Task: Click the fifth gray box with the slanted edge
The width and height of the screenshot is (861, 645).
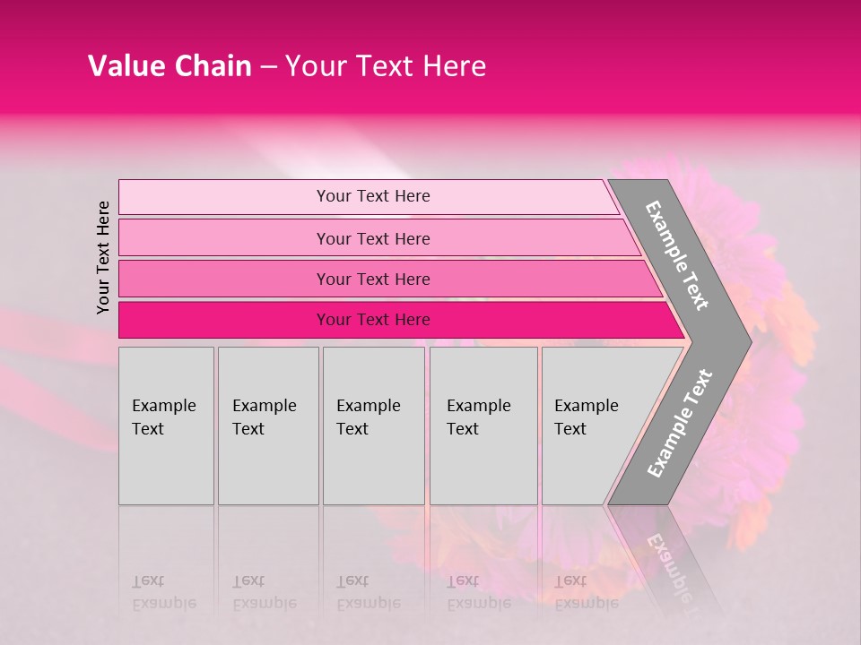Action: click(592, 426)
